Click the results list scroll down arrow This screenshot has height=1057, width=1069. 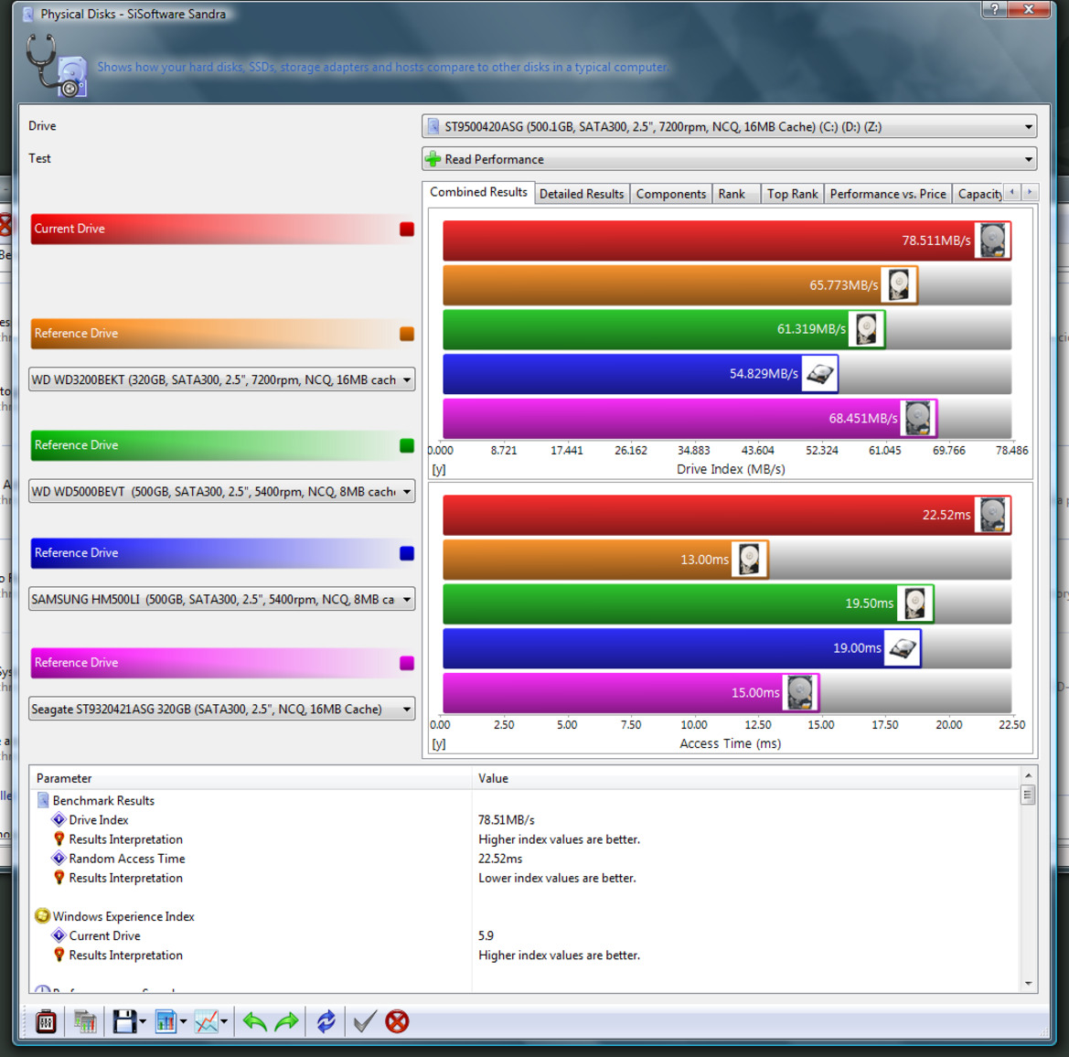1028,984
